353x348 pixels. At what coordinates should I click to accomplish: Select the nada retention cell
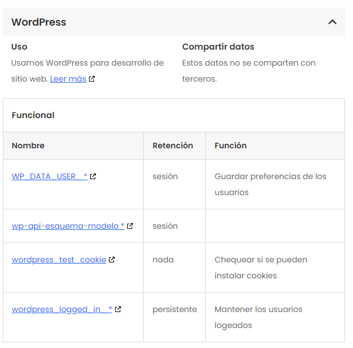pos(163,260)
